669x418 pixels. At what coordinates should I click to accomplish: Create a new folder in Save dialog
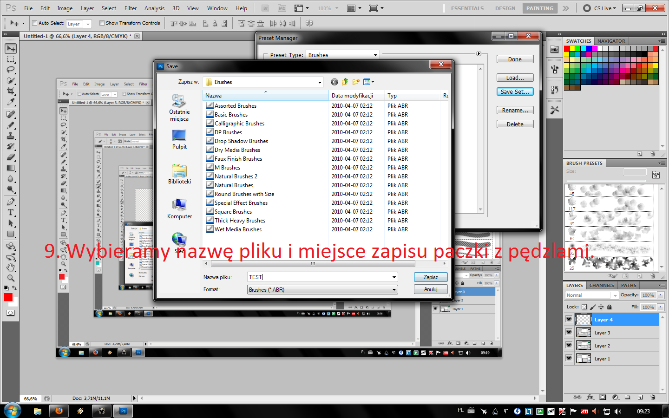tap(356, 82)
